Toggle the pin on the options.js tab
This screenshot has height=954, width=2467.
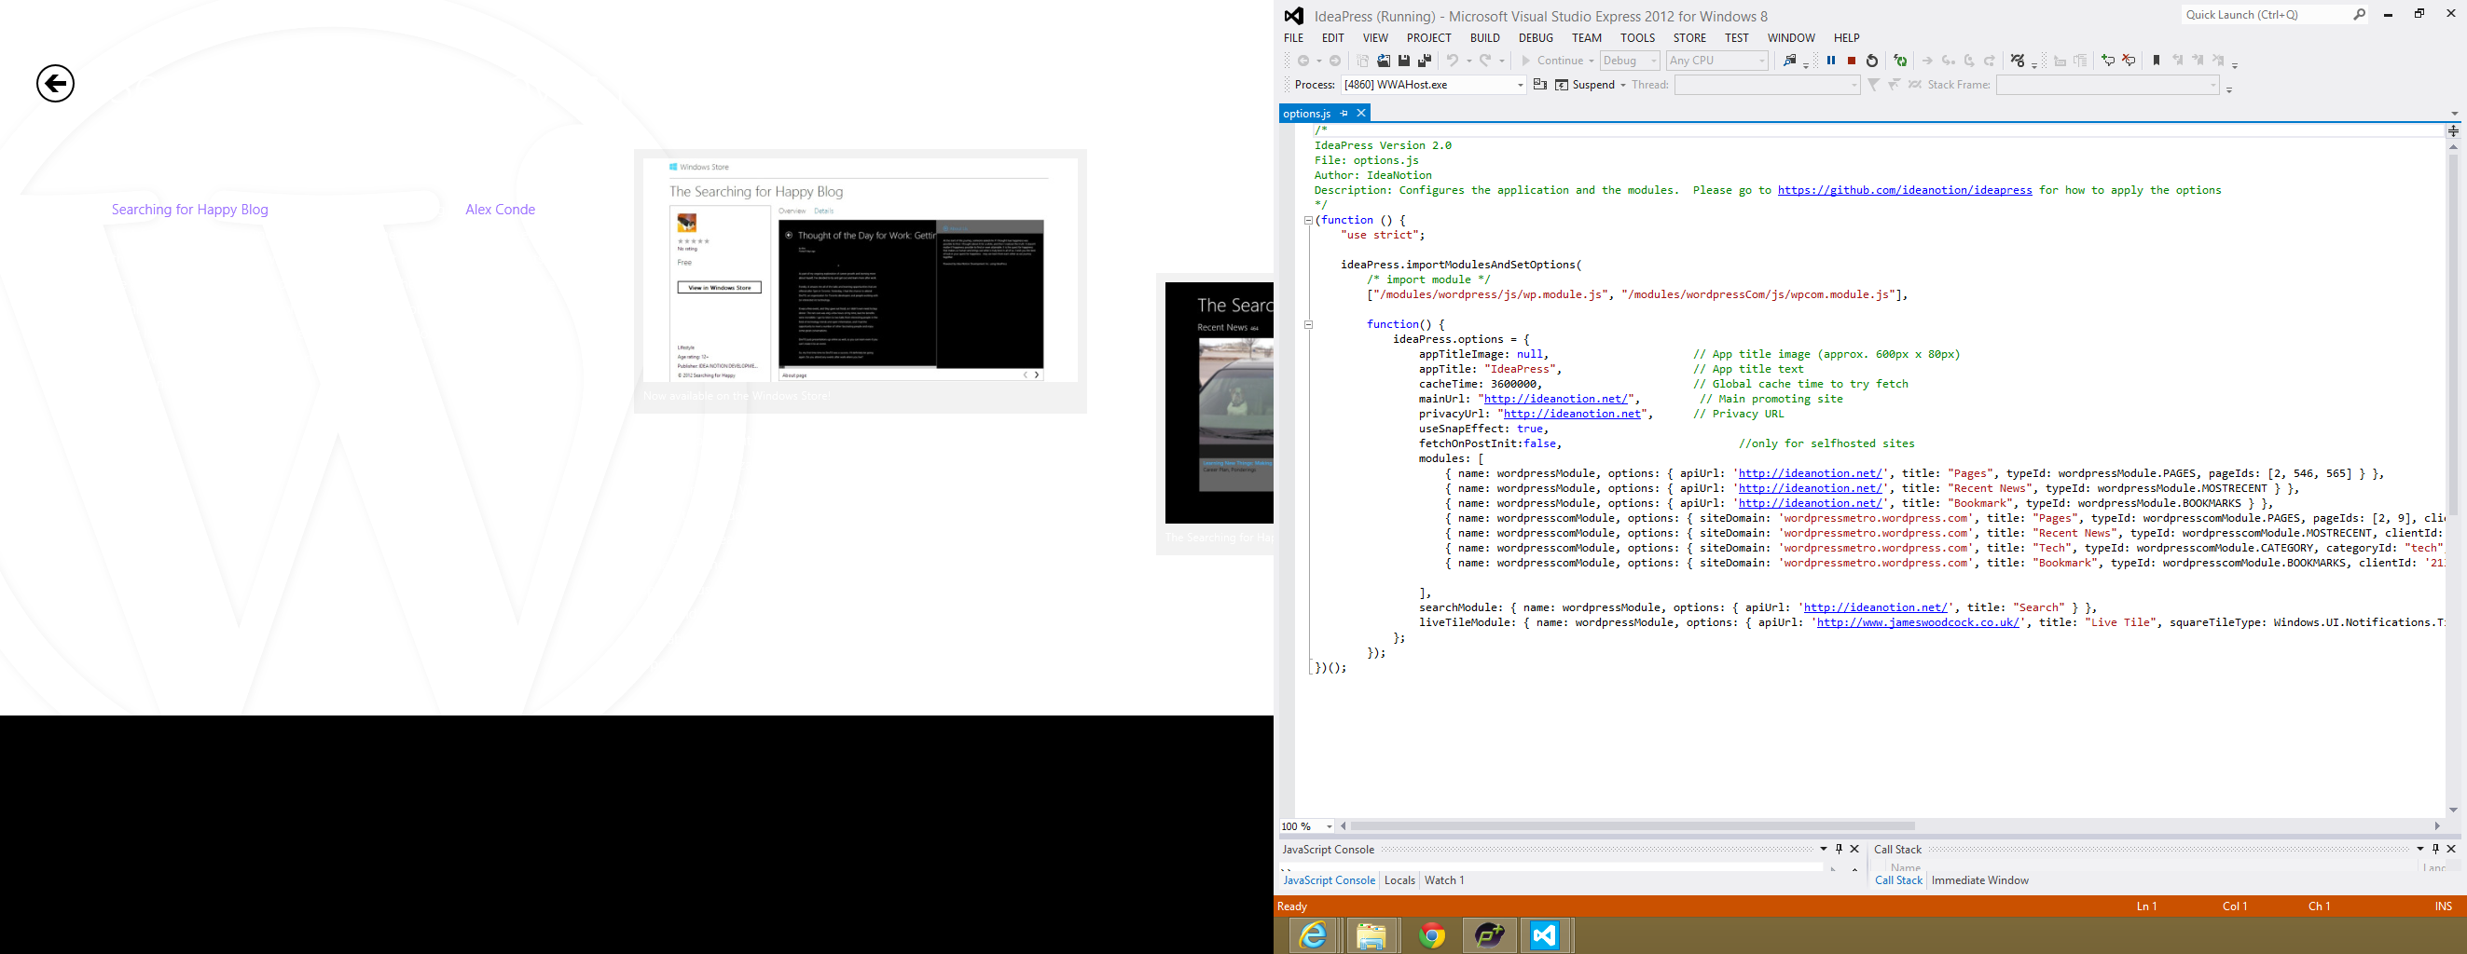click(x=1344, y=113)
